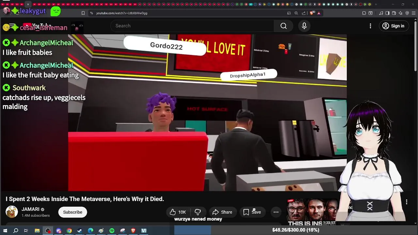Viewport: 418px width, 235px height.
Task: Open options dots for the recommended video
Action: pos(407,202)
